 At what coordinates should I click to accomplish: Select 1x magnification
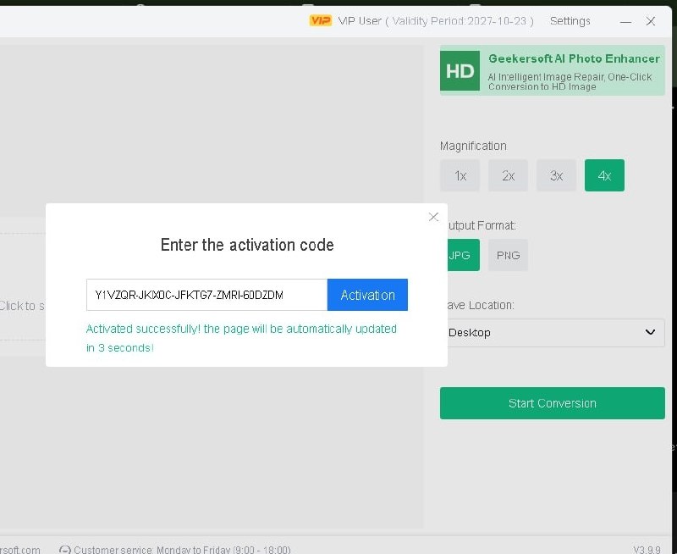460,175
